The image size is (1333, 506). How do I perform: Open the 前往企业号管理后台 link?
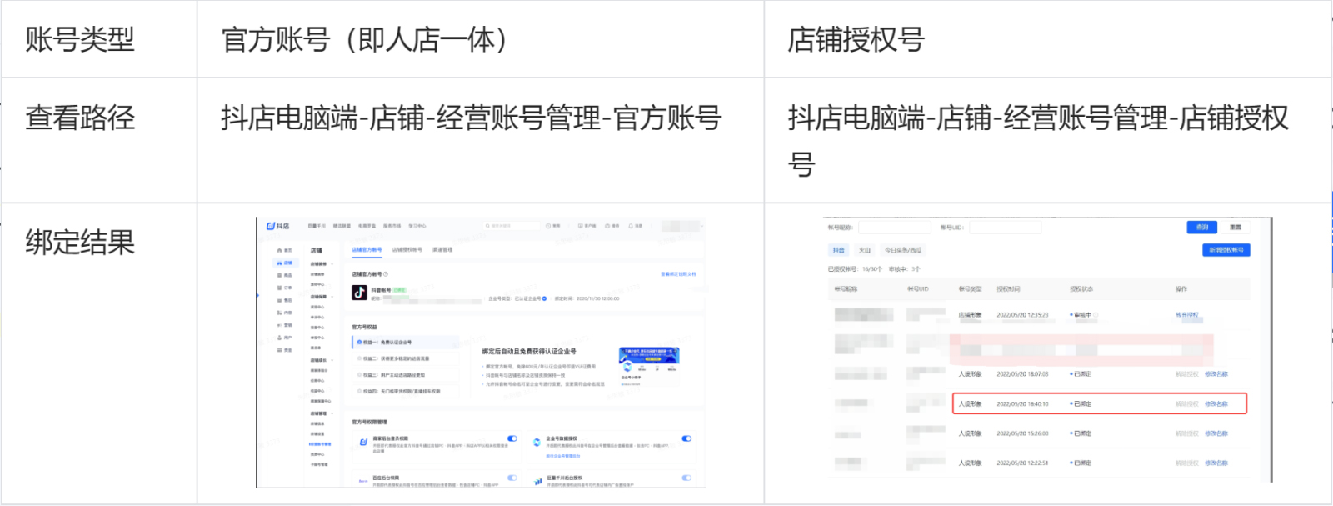pos(563,456)
